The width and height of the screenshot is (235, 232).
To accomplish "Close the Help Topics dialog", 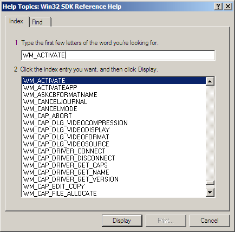I will pos(228,7).
